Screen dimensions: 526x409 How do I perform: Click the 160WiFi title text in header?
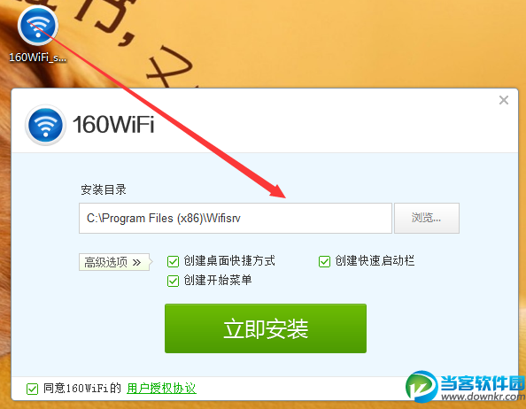point(113,125)
